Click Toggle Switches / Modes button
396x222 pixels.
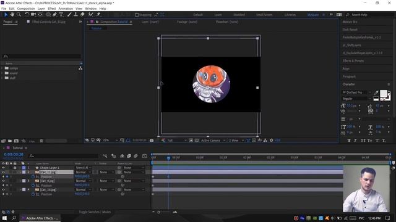[95, 212]
